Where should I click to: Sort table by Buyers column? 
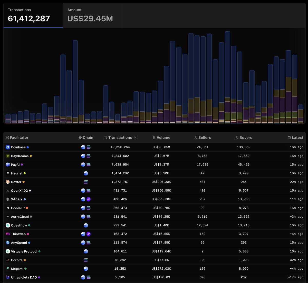244,138
